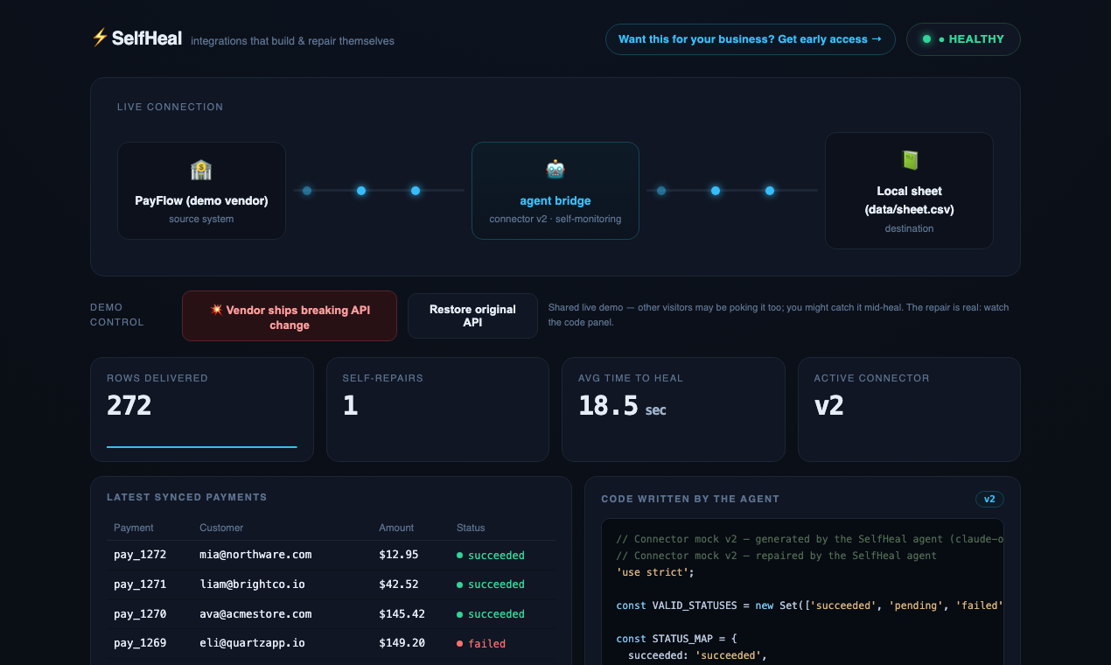Viewport: 1111px width, 665px height.
Task: Click the Amount column header
Action: click(395, 528)
